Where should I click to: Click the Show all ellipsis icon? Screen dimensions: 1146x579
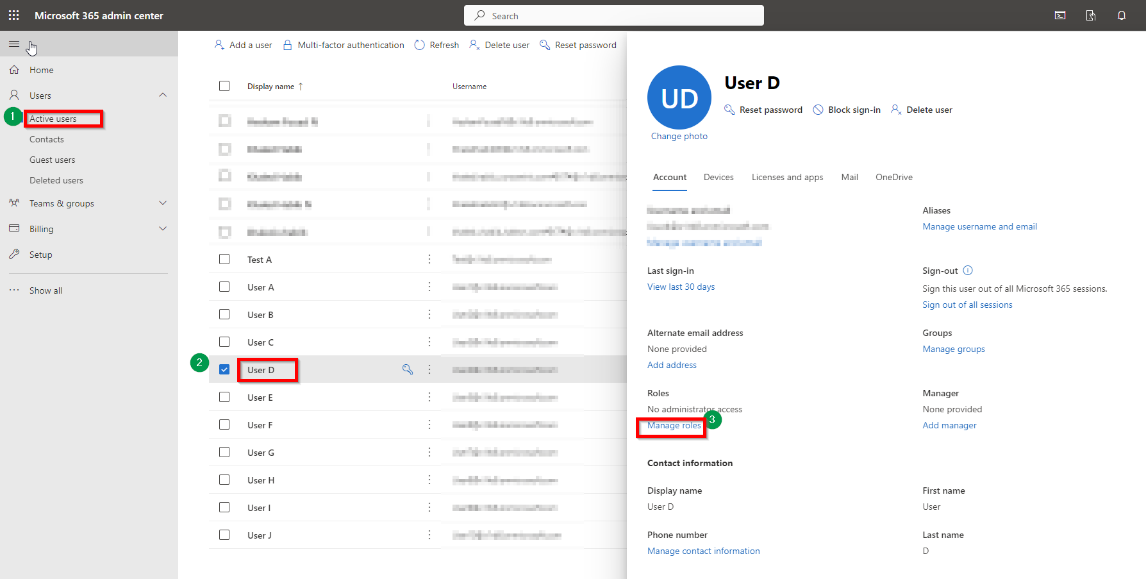point(14,290)
